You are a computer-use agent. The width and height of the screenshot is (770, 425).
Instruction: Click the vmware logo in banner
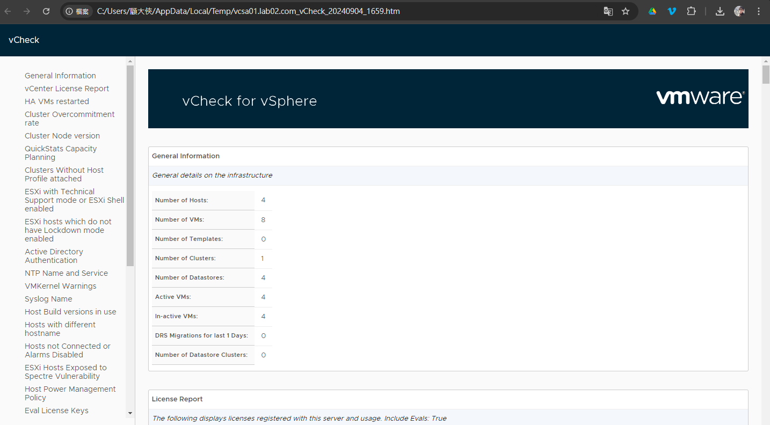(700, 97)
